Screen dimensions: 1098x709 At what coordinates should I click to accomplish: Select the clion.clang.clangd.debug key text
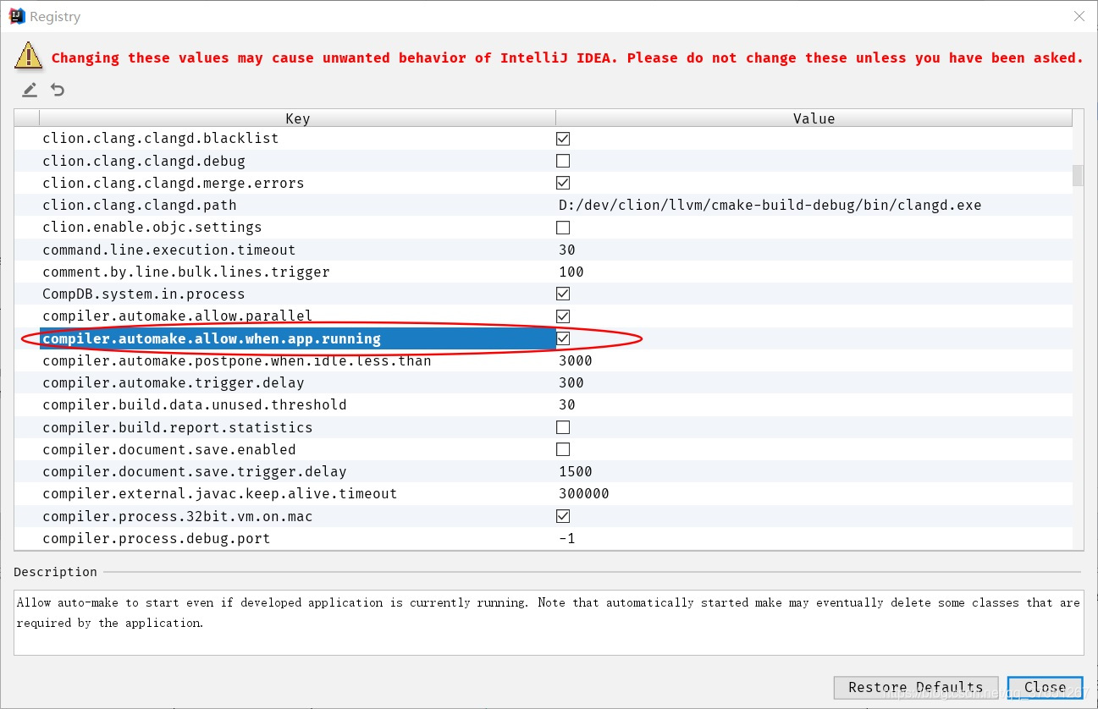(144, 161)
